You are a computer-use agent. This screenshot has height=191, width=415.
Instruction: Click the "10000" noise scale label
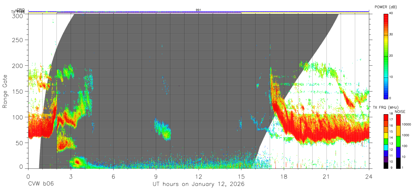[406, 124]
